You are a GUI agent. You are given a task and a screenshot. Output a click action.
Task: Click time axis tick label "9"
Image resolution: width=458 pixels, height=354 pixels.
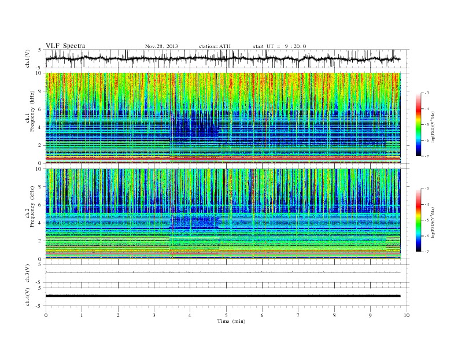pyautogui.click(x=370, y=315)
